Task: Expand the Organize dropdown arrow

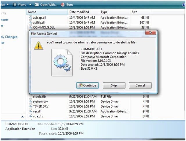Action: (x=8, y=5)
